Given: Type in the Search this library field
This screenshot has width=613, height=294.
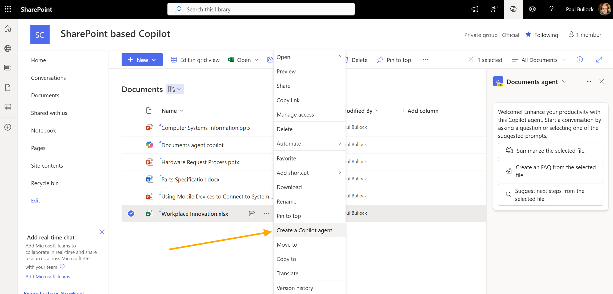Looking at the screenshot, I should click(261, 9).
